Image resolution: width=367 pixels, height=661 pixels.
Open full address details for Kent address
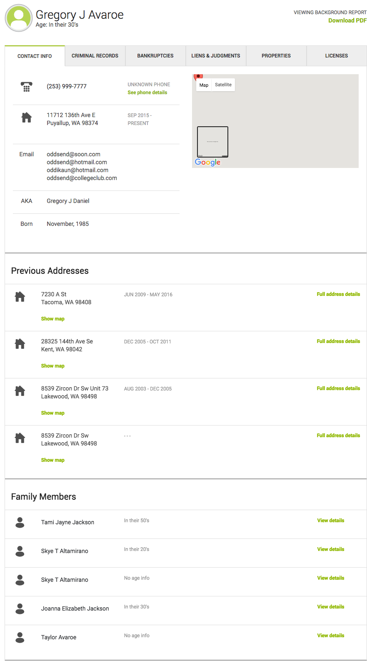[338, 341]
